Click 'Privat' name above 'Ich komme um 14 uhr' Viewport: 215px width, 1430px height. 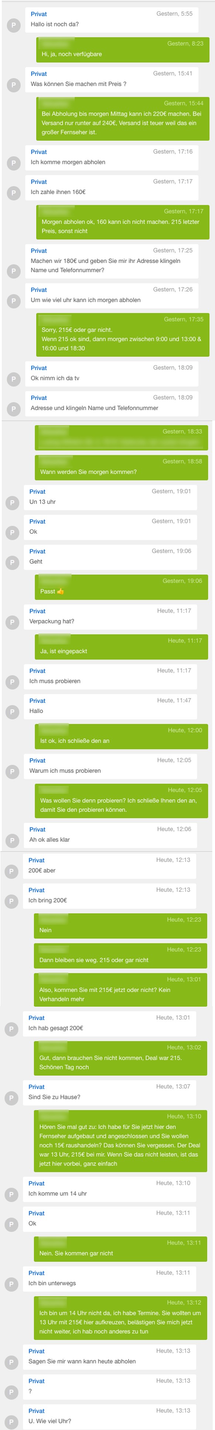[37, 1183]
